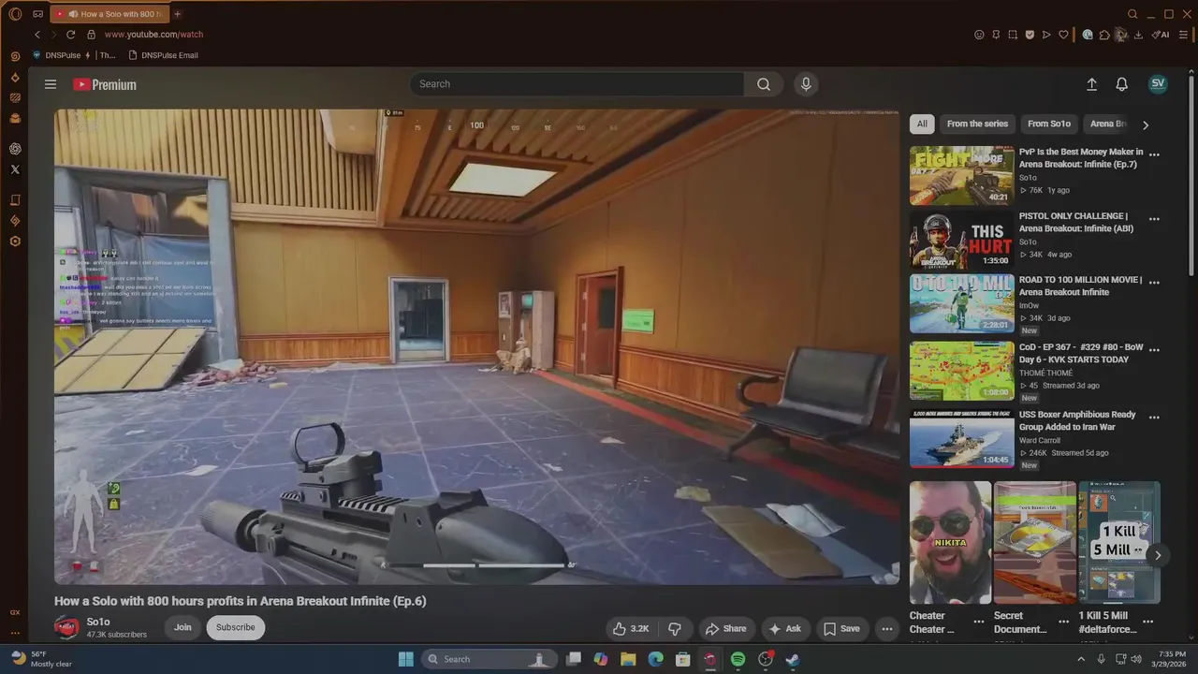
Task: Reload the page
Action: [70, 35]
